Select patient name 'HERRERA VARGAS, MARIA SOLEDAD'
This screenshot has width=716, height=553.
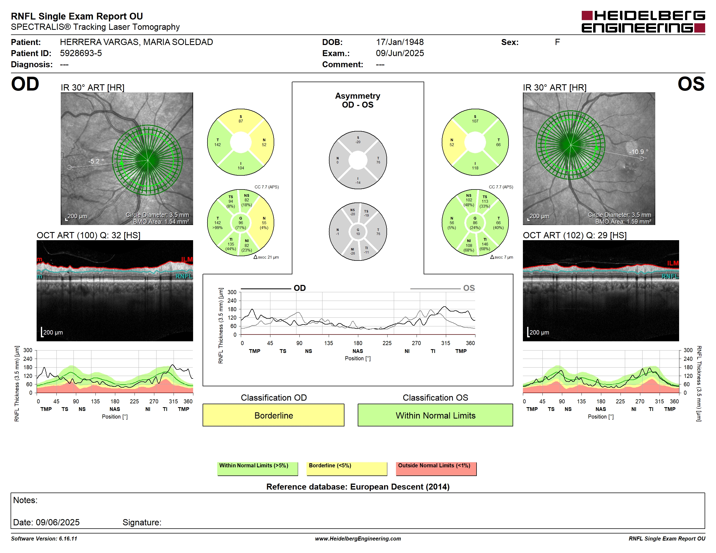click(x=136, y=42)
